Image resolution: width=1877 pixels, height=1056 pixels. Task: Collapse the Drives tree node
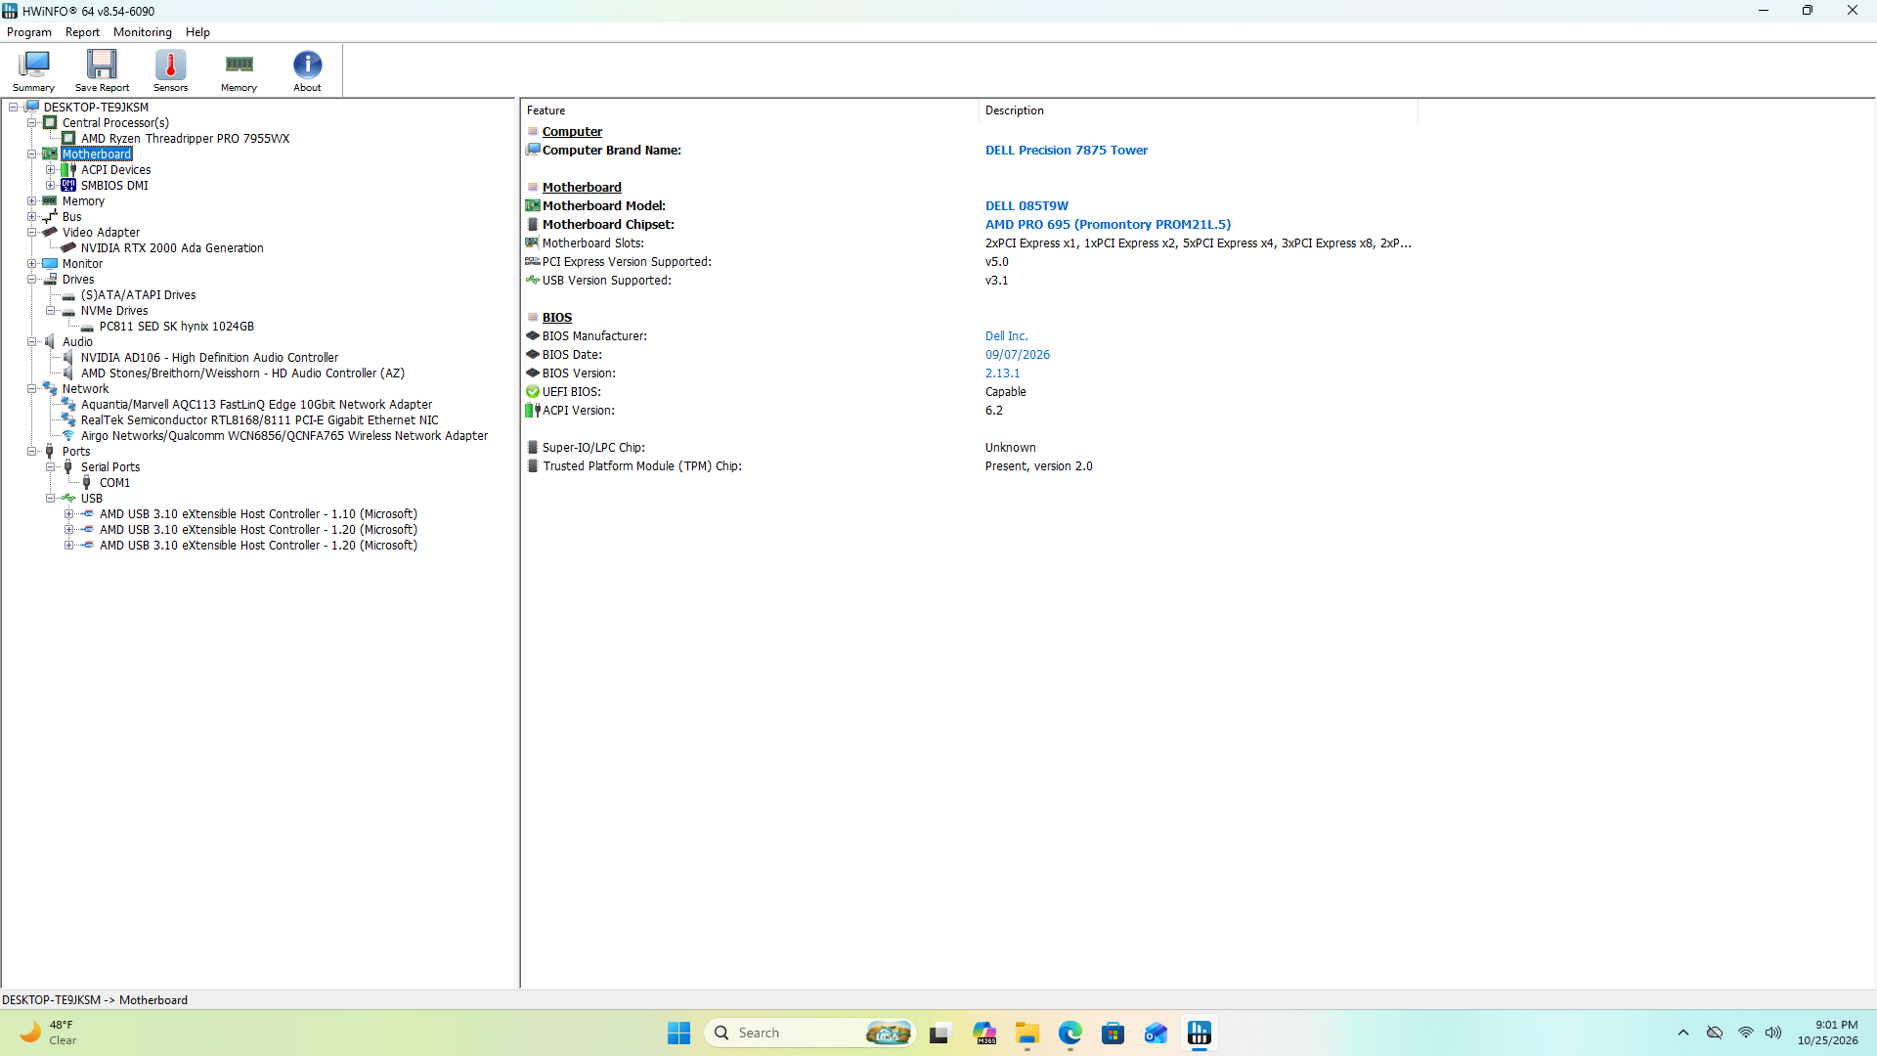tap(31, 280)
